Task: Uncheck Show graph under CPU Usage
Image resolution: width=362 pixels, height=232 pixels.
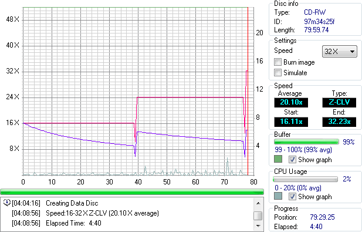Action: point(292,196)
